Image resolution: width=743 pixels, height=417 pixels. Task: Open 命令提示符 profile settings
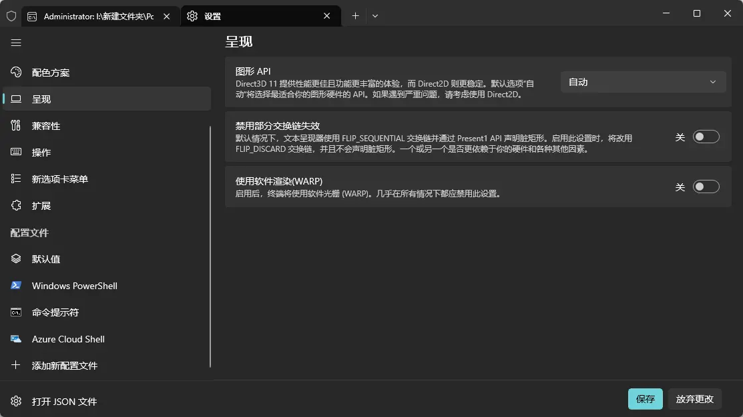point(107,312)
